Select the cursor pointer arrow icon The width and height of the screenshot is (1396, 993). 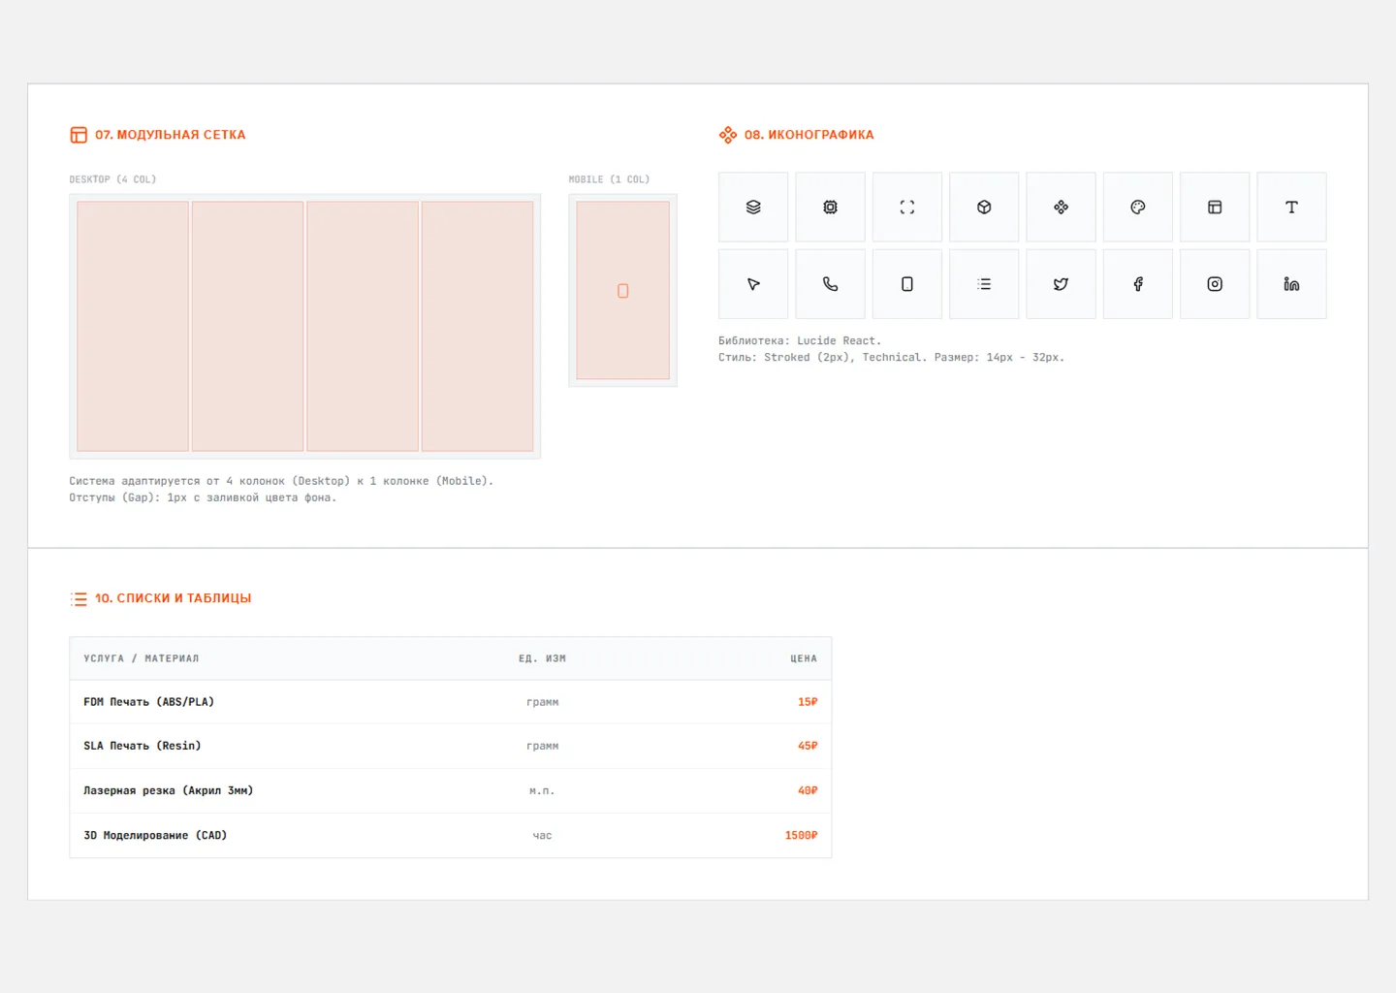point(753,284)
